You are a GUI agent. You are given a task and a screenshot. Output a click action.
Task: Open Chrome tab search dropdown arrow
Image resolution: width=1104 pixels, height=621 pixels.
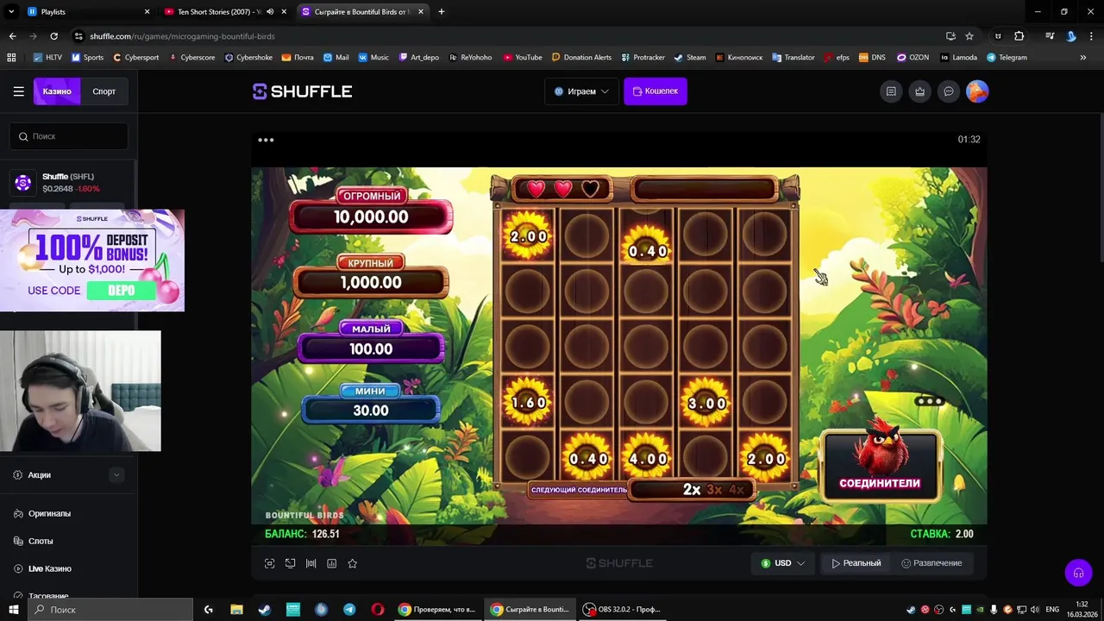(x=12, y=12)
